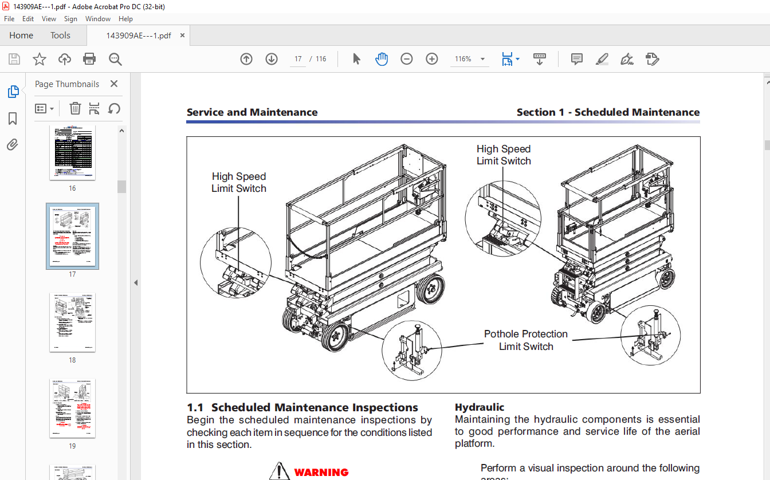Go to the next page arrow

272,59
